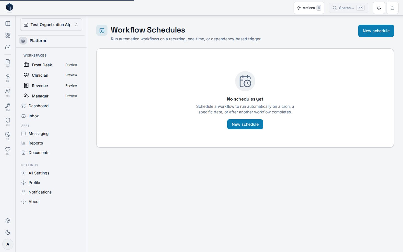Open Profile settings

tap(51, 183)
